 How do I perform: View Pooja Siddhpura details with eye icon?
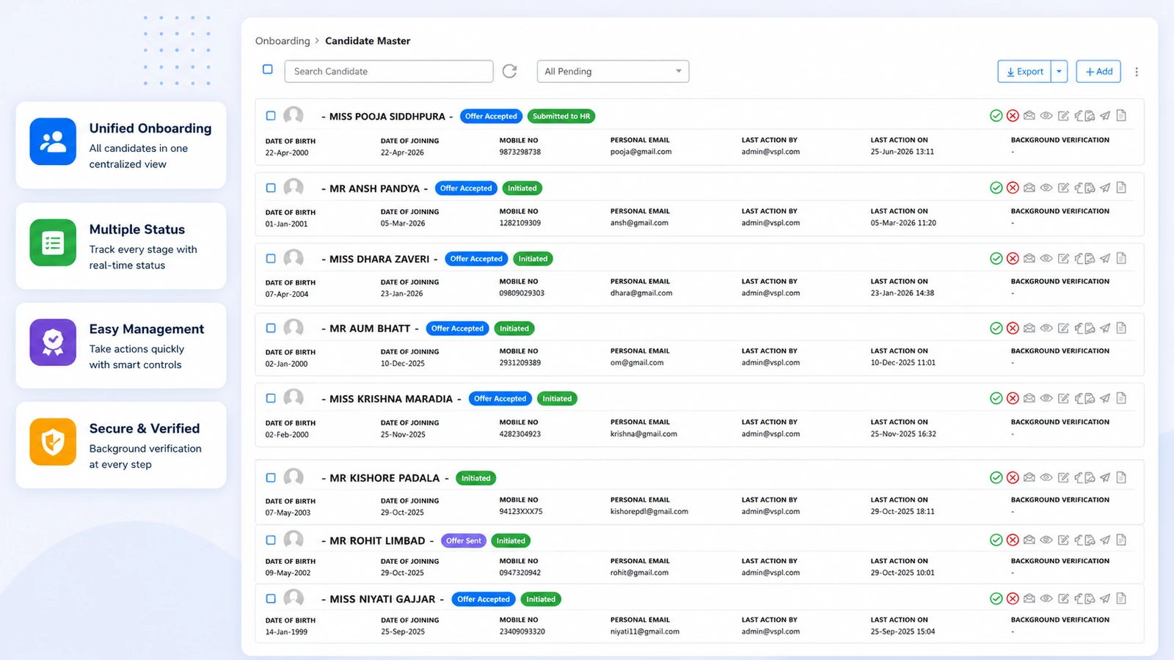(x=1046, y=116)
